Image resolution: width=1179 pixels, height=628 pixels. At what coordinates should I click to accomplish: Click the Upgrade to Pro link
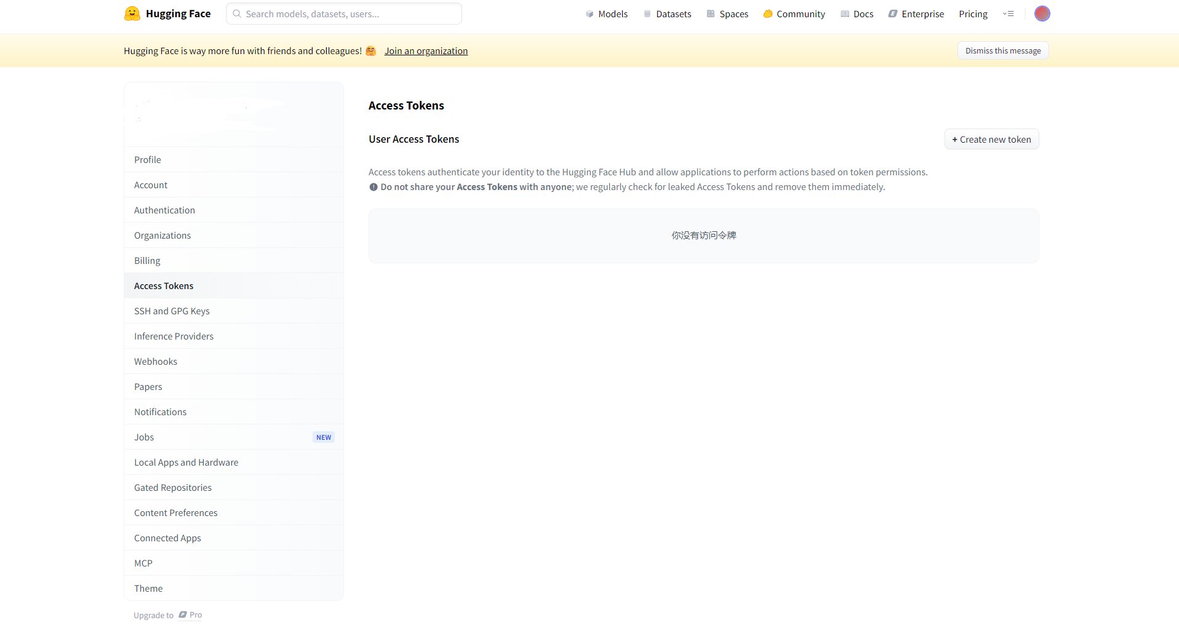(x=168, y=615)
